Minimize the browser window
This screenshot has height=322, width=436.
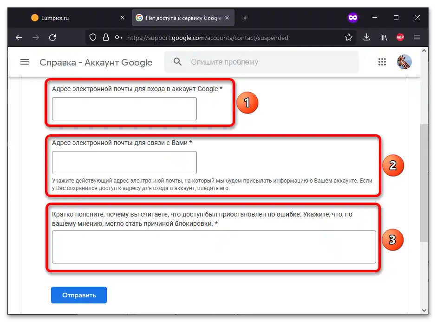(x=375, y=18)
